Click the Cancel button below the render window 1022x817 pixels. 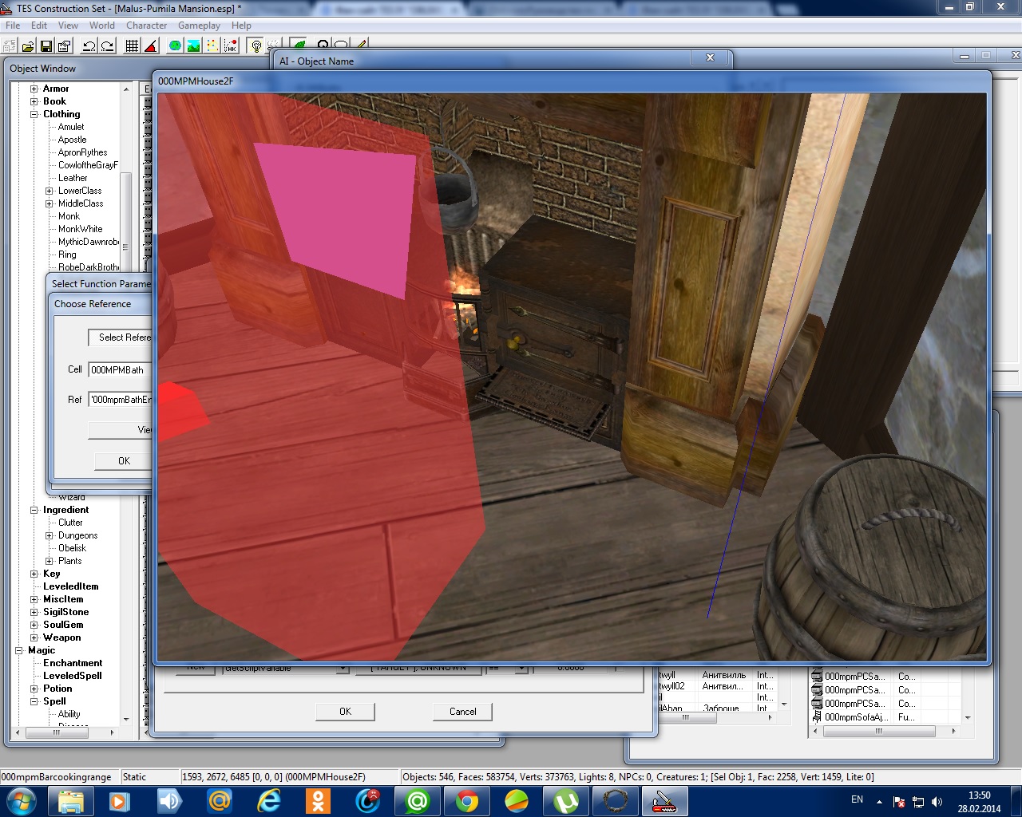(462, 712)
